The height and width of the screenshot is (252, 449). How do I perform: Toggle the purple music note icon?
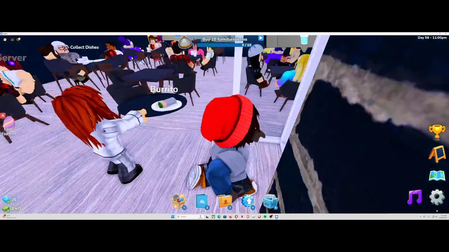(415, 197)
